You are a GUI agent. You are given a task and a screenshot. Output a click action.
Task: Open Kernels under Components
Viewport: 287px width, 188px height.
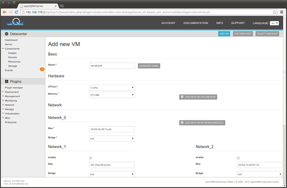(x=12, y=57)
